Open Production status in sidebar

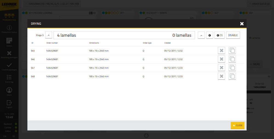[9, 29]
